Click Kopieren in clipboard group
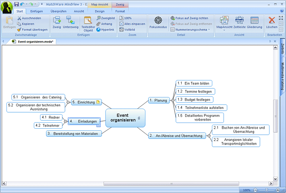This screenshot has height=193, width=286. click(25, 24)
